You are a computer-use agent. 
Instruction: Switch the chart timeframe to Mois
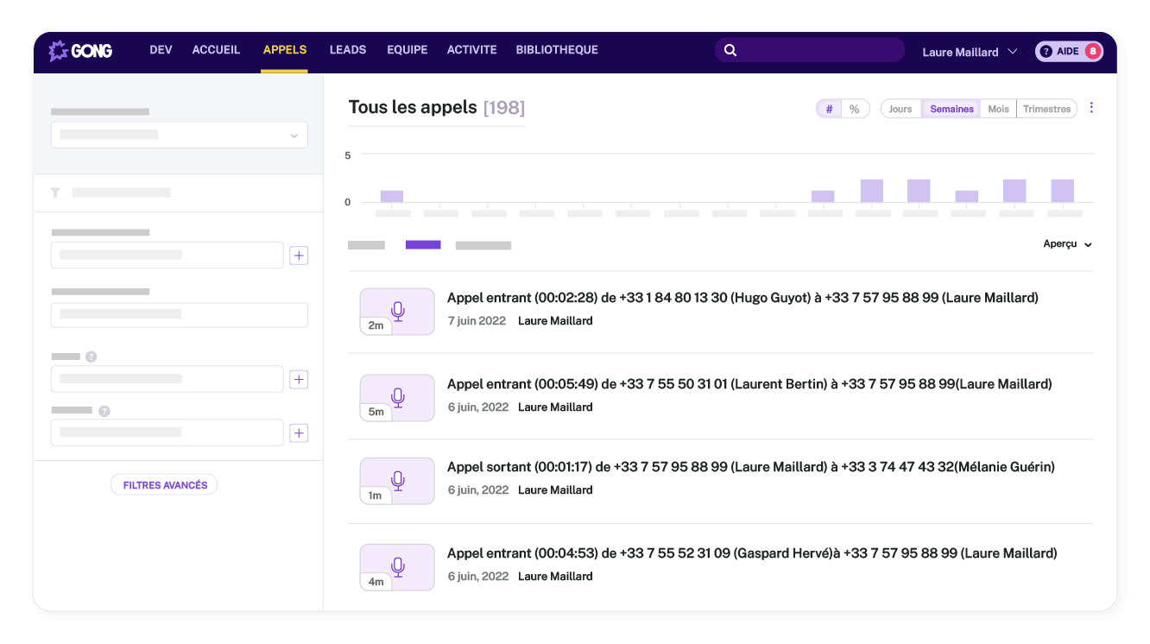coord(998,108)
